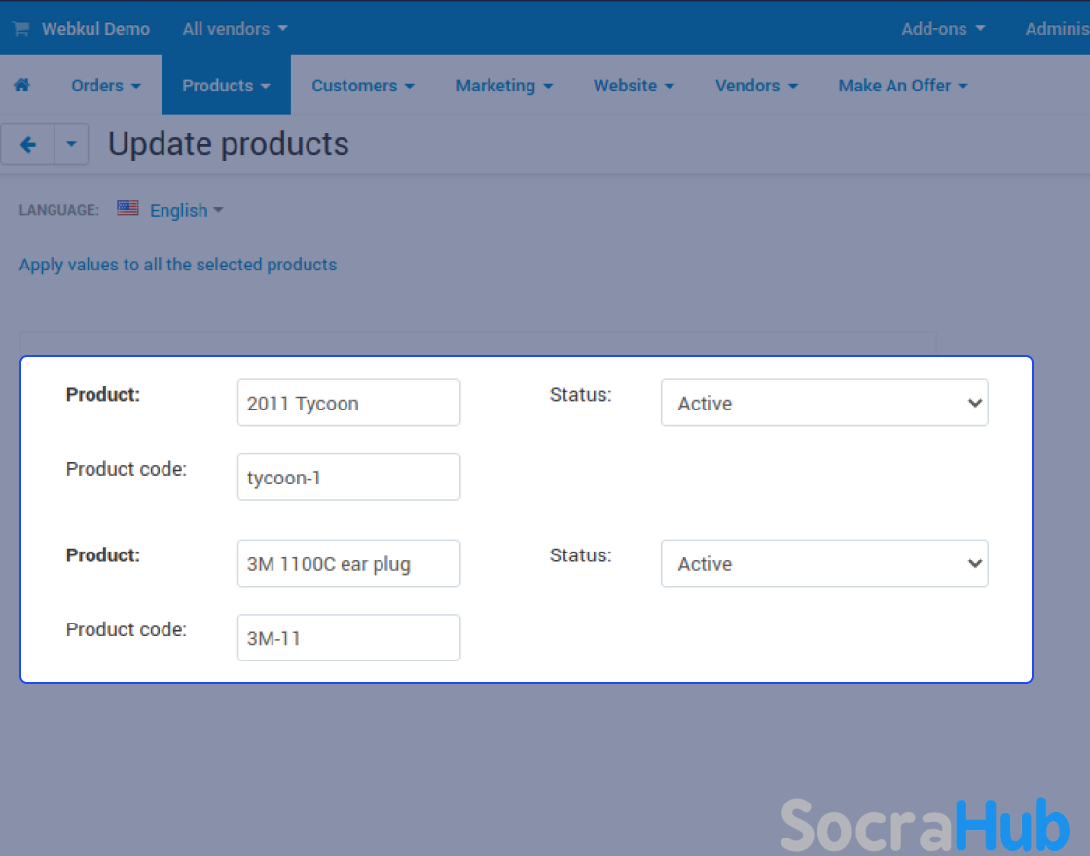Click Apply values to all selected products link
Image resolution: width=1090 pixels, height=856 pixels.
coord(178,265)
